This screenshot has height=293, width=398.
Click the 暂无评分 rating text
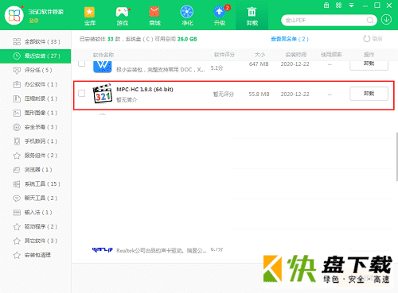click(224, 94)
